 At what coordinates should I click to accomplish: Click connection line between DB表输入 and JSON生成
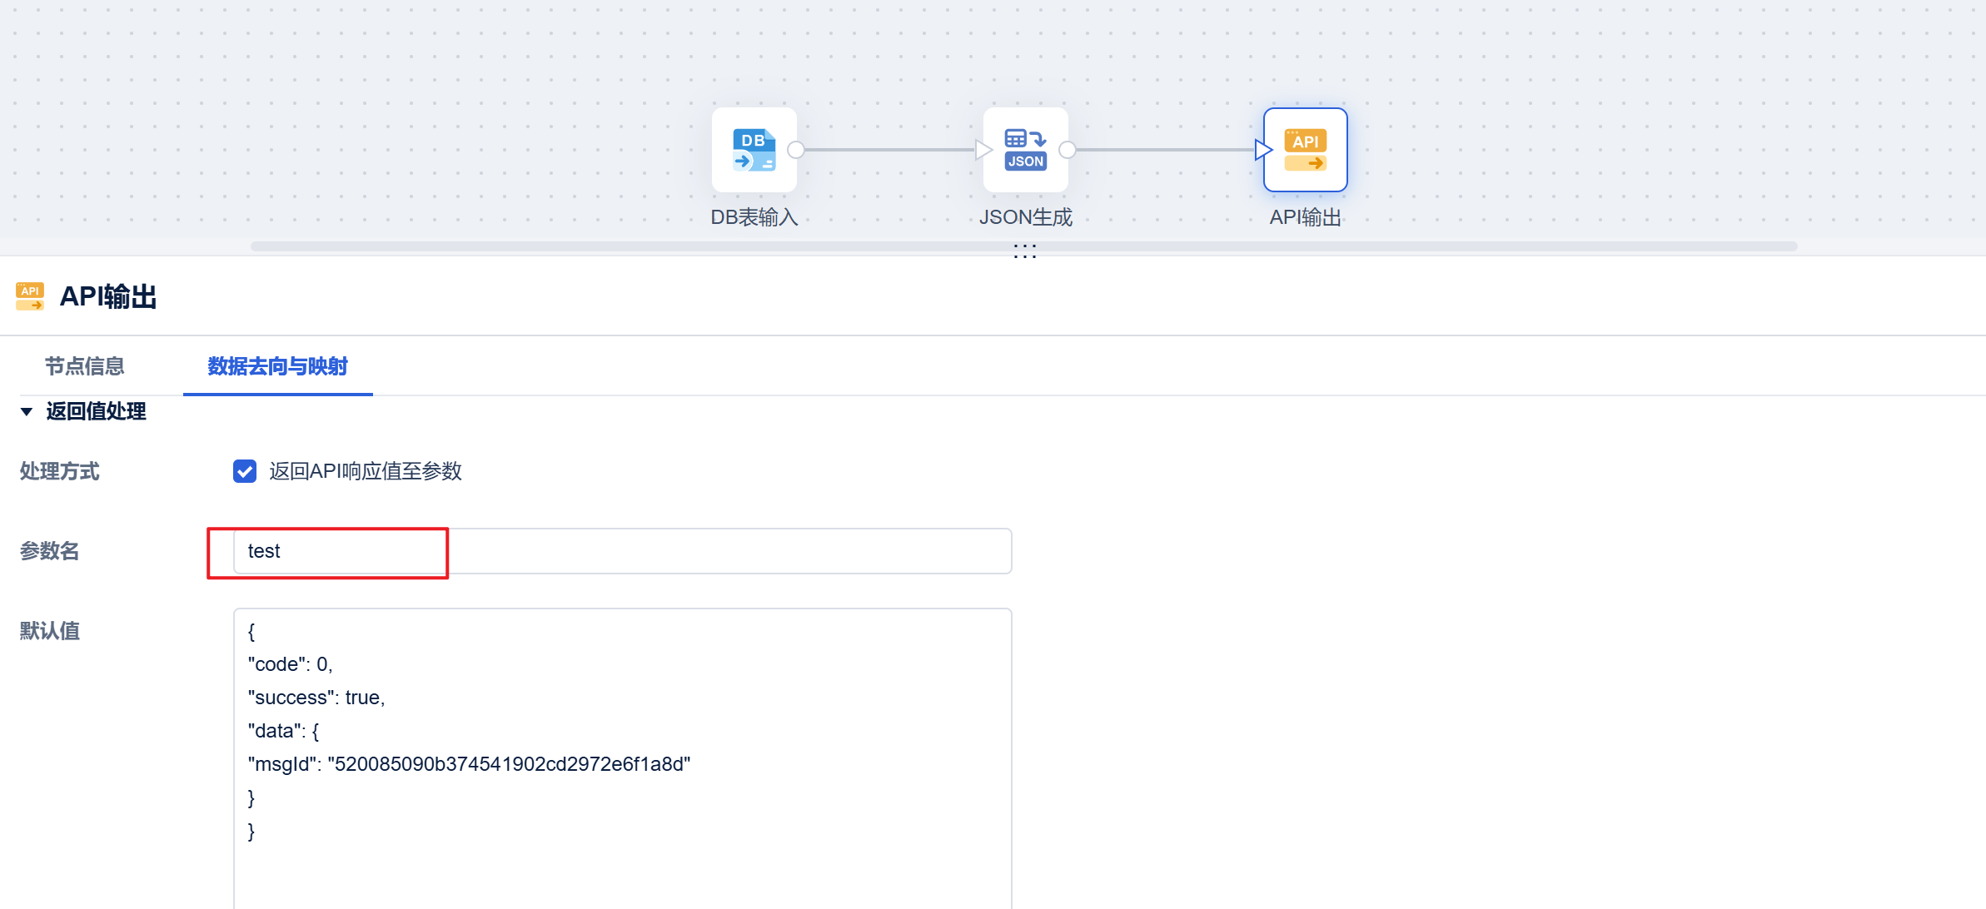click(x=889, y=150)
